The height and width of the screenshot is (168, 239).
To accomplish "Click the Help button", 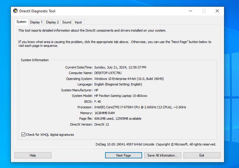I will click(33, 155).
